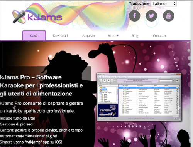Open the Blog link

click(x=135, y=36)
